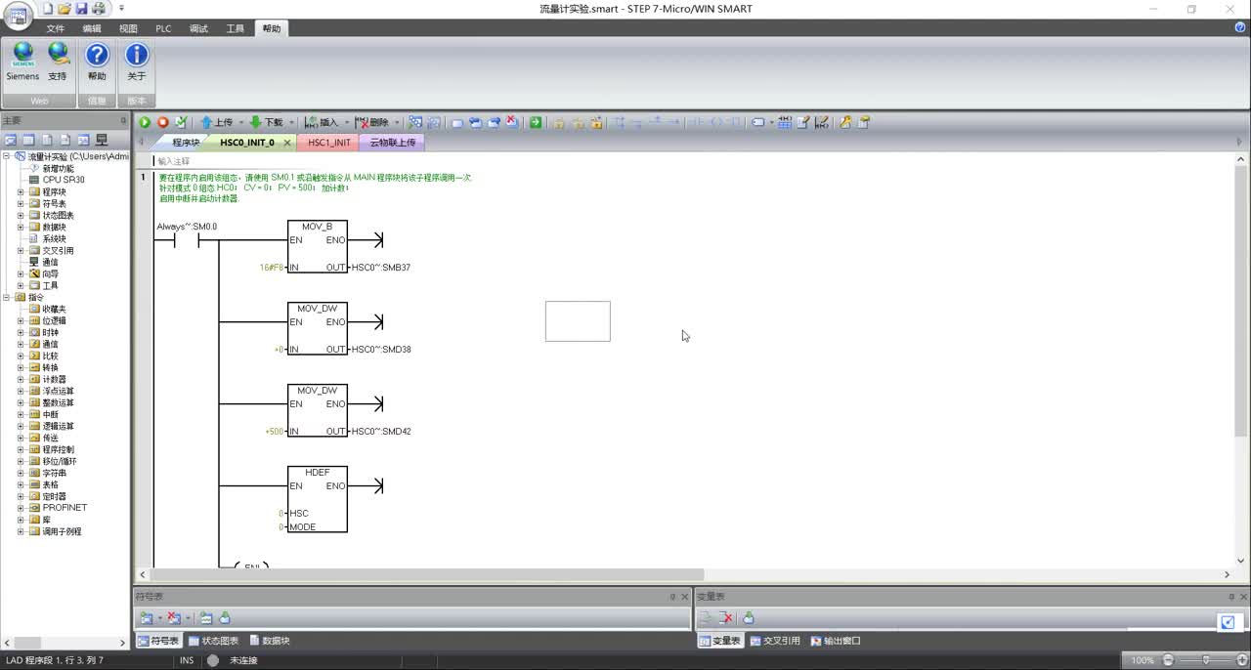Click the zoom slider in status bar
1251x670 pixels.
click(1206, 660)
